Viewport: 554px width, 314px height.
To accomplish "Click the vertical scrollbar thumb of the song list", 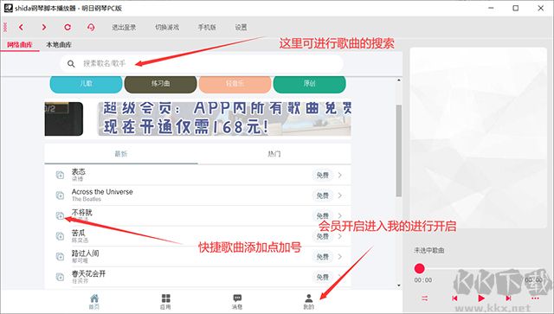I will [398, 151].
